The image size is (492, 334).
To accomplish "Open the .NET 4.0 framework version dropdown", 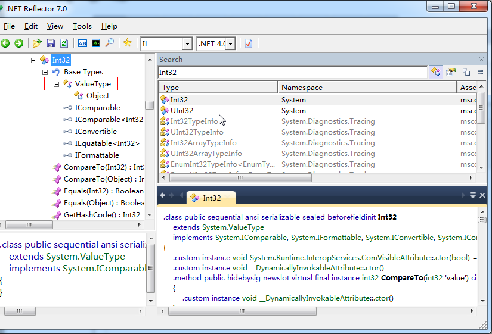I will pos(230,43).
